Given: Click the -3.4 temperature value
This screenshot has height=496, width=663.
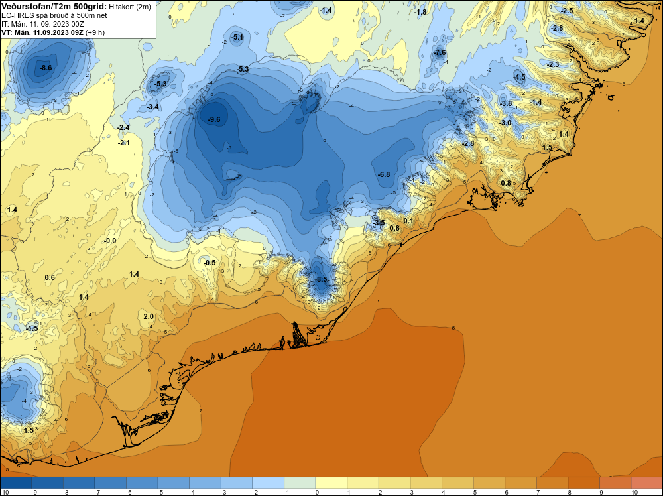Looking at the screenshot, I should pyautogui.click(x=152, y=107).
